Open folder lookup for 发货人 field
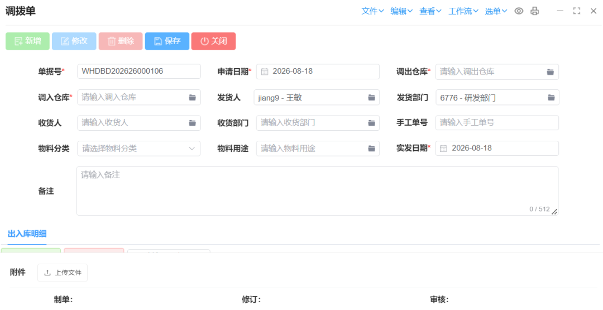This screenshot has width=603, height=310. (x=371, y=98)
